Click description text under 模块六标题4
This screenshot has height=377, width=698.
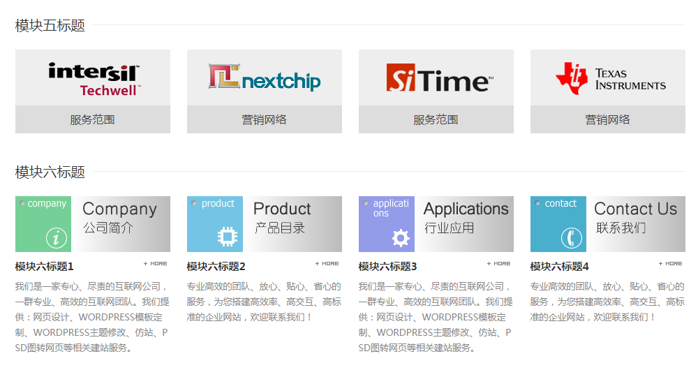(x=608, y=302)
